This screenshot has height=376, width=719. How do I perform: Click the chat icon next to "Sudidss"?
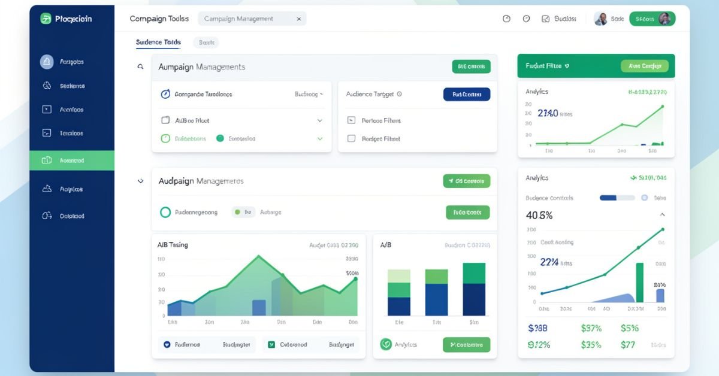[x=545, y=19]
